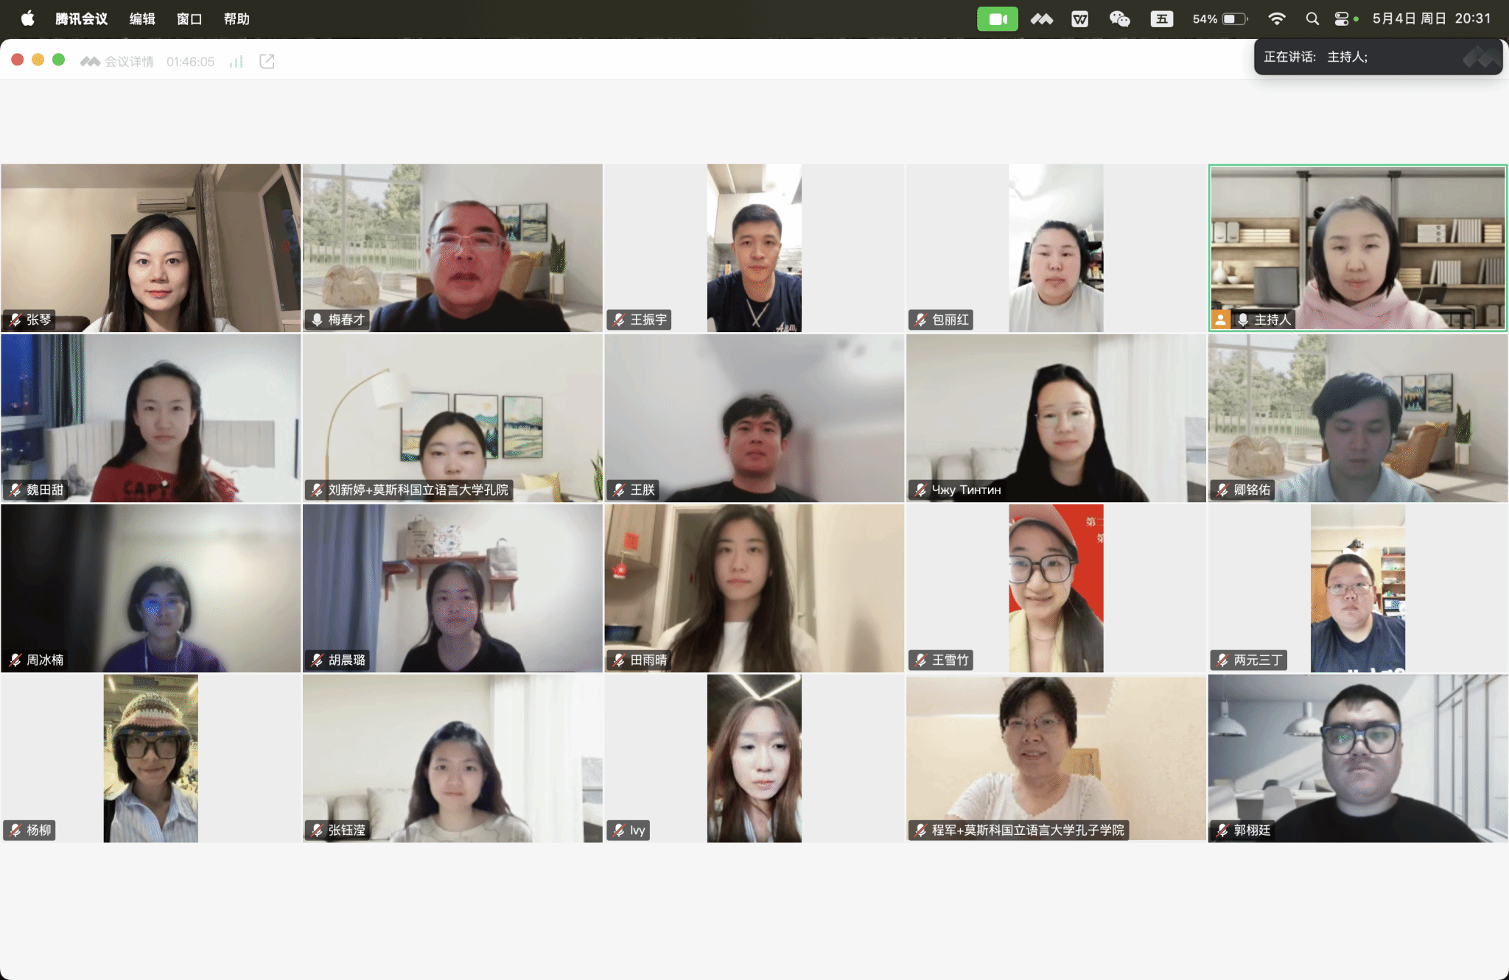Click the muted mic icon beside 田雨晴
This screenshot has width=1509, height=980.
click(x=619, y=660)
